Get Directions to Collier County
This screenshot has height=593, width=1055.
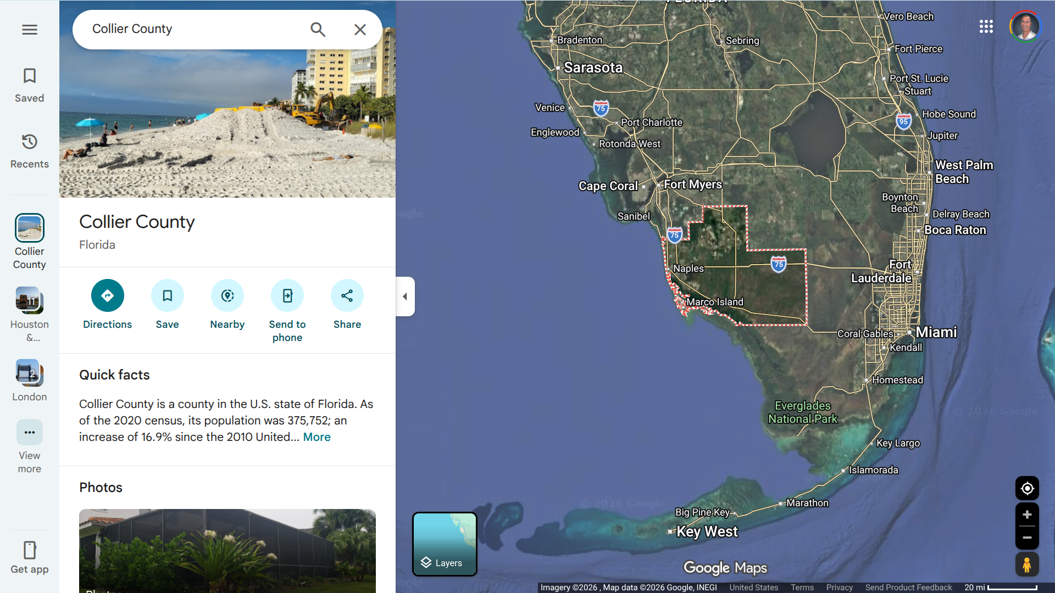tap(107, 296)
